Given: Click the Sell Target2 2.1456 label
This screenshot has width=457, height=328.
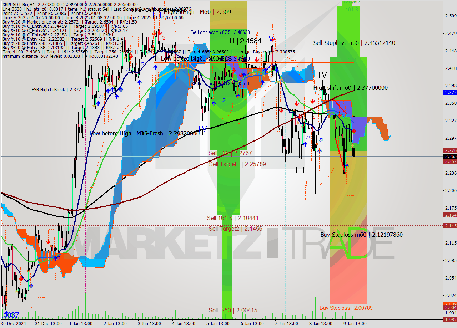Looking at the screenshot, I should tap(235, 229).
